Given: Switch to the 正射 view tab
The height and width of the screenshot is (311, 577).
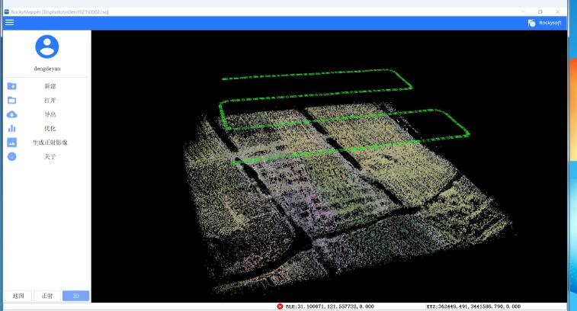Looking at the screenshot, I should (x=47, y=296).
